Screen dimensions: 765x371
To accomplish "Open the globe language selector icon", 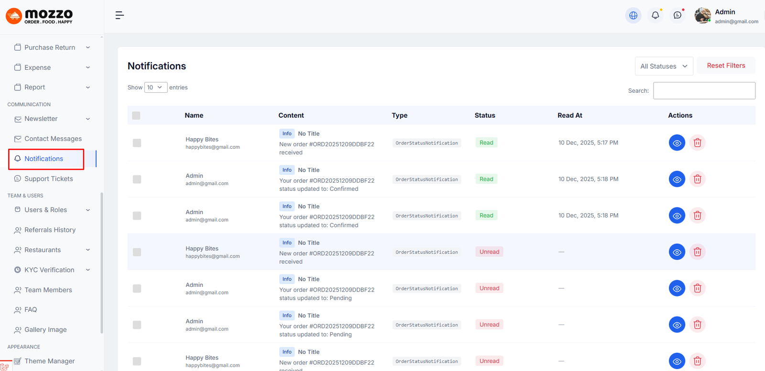I will 633,15.
